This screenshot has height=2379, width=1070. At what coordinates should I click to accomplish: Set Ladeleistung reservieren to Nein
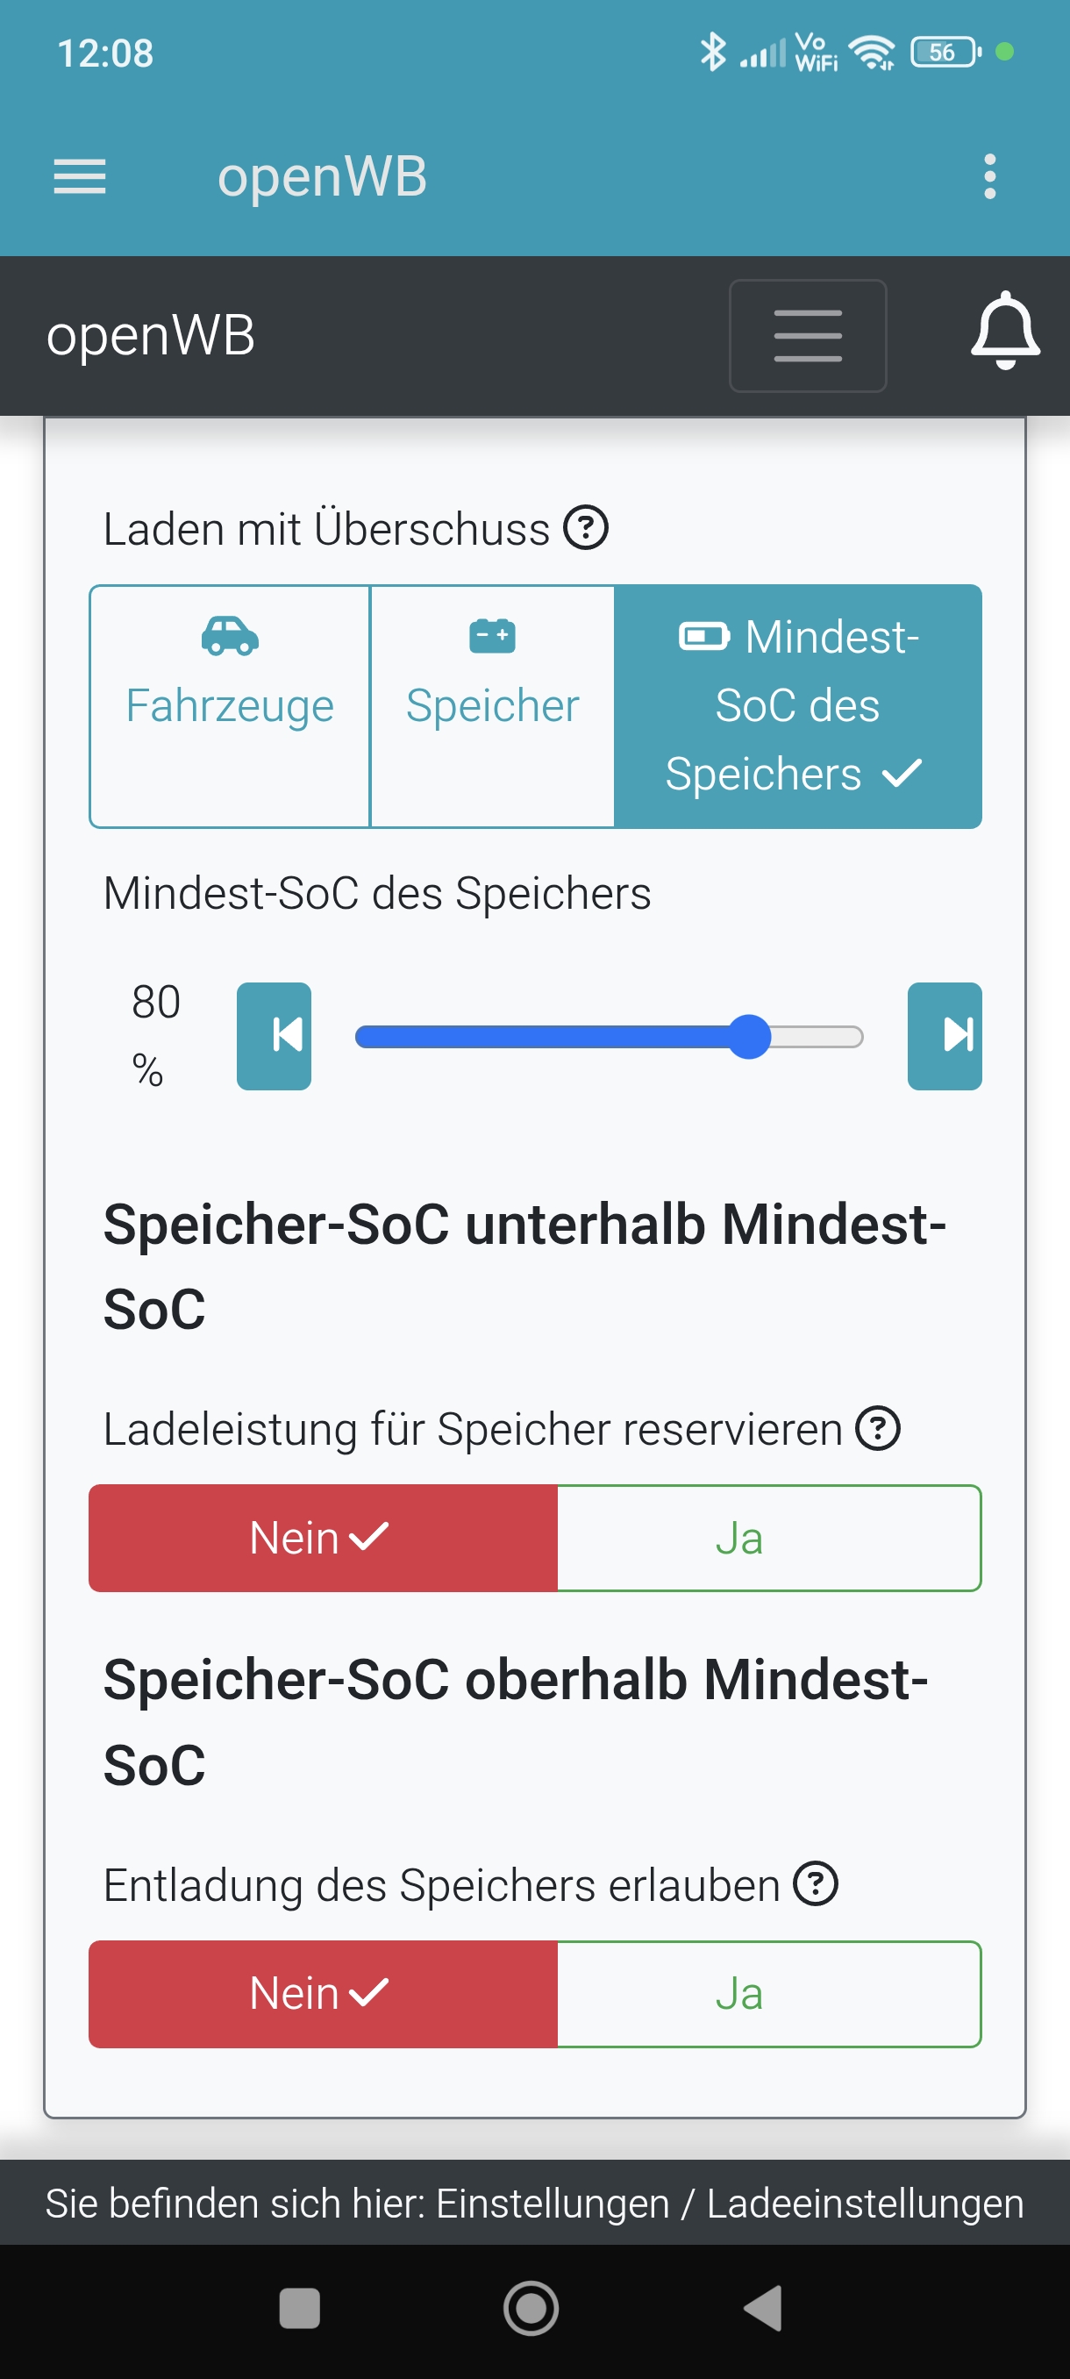[x=323, y=1538]
